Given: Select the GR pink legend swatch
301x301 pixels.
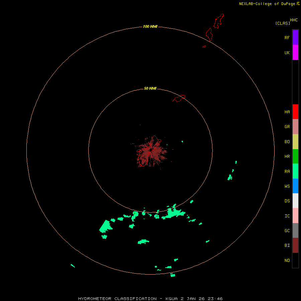Looking at the screenshot, I should click(295, 127).
